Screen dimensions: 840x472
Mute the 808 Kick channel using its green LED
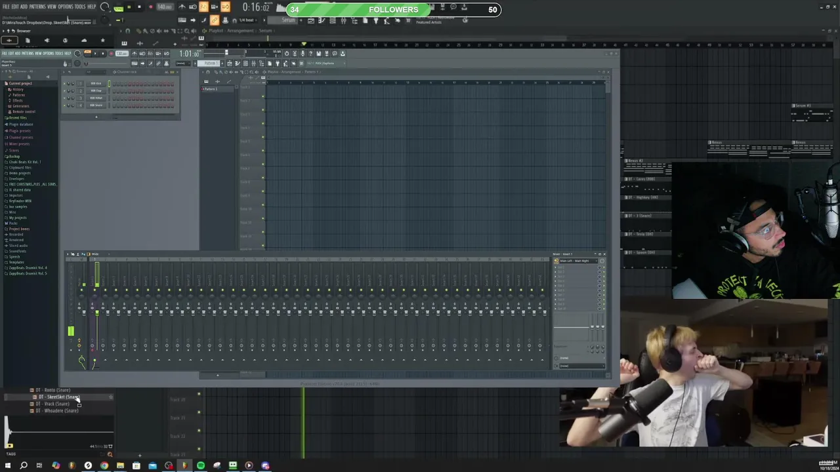65,84
